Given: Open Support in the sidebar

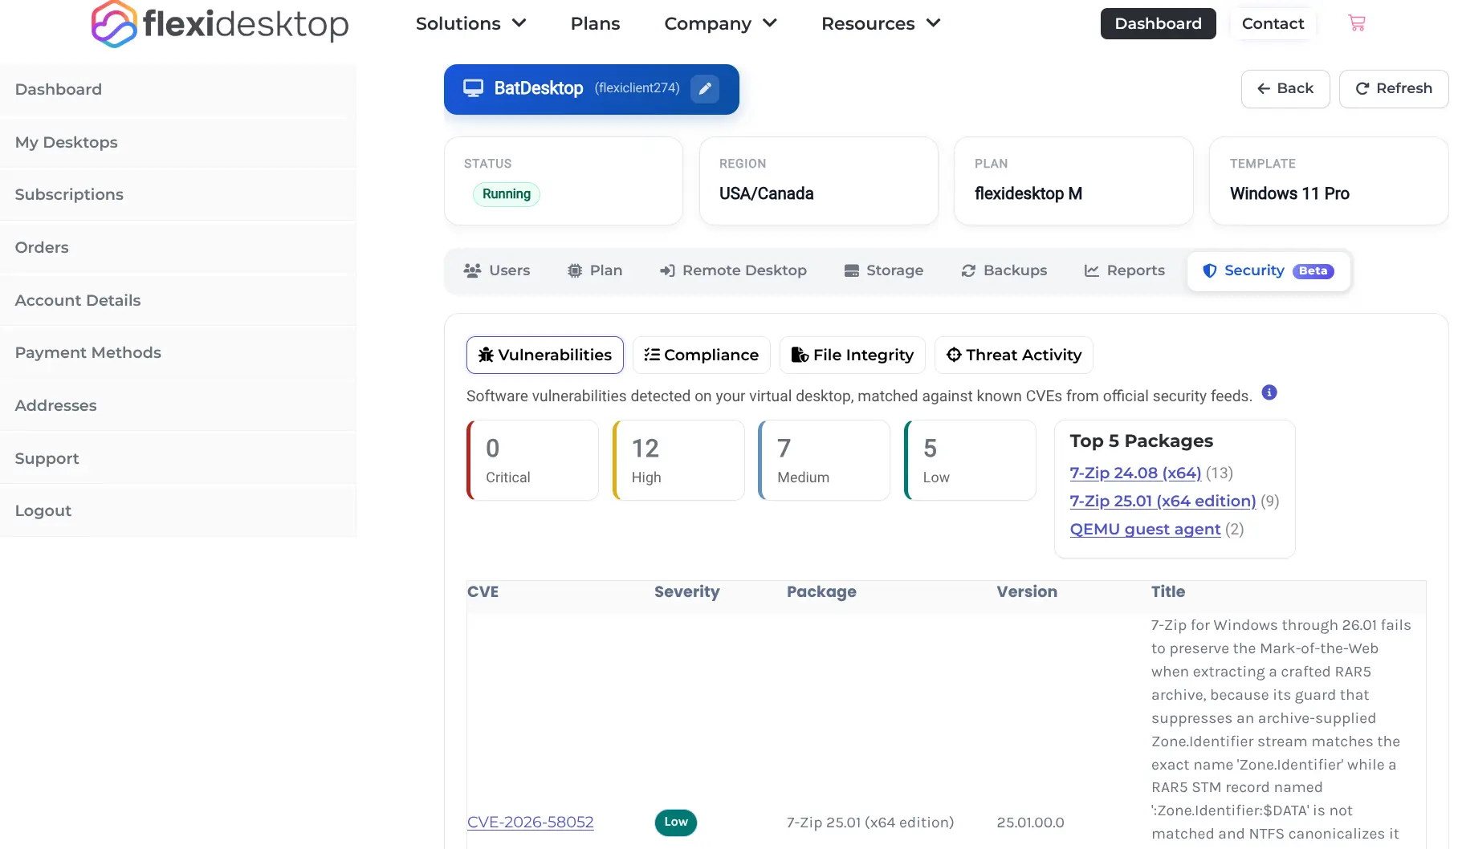Looking at the screenshot, I should click(178, 458).
